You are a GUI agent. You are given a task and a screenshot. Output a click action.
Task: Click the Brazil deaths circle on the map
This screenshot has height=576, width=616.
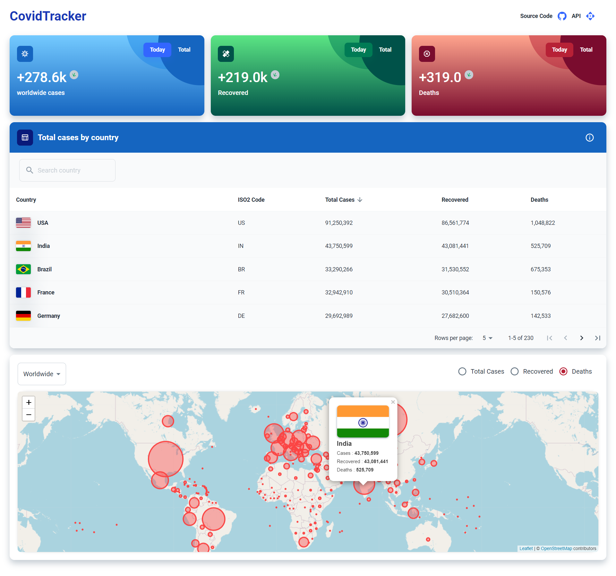coord(214,519)
